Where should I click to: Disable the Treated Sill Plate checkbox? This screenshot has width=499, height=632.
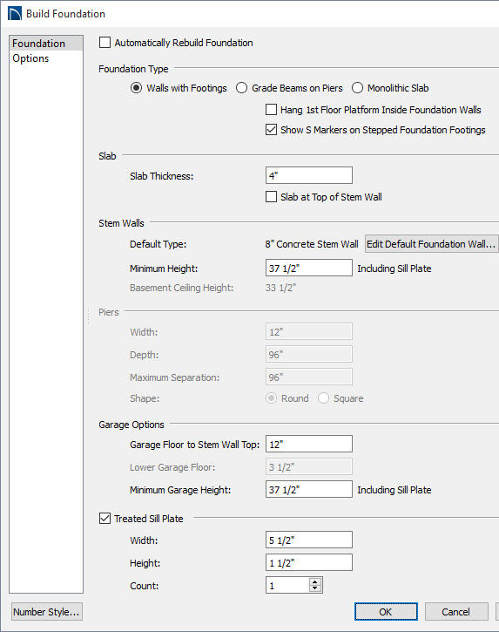105,519
